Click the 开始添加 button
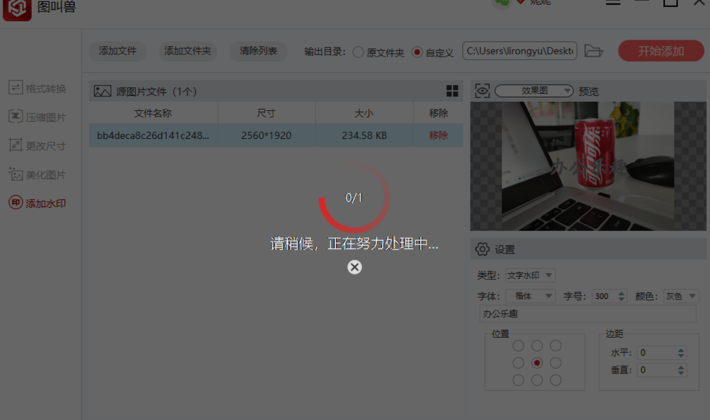The height and width of the screenshot is (420, 710). pos(661,51)
